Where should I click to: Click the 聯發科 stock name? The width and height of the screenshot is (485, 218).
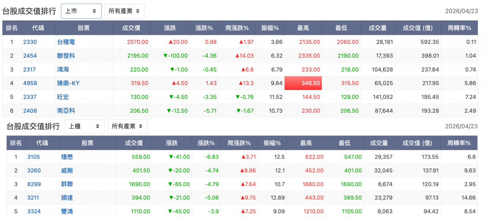pyautogui.click(x=66, y=56)
